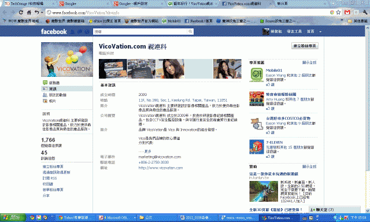This screenshot has height=222, width=370.
Task: Open Facebook friend requests icon
Action: (73, 32)
